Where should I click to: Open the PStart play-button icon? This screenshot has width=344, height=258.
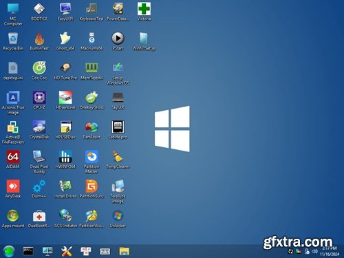pyautogui.click(x=118, y=41)
